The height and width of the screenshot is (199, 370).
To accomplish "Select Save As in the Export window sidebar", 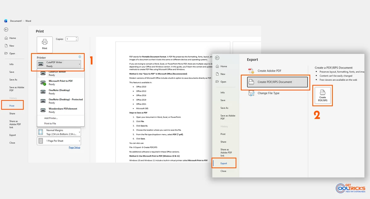I will [x=224, y=108].
